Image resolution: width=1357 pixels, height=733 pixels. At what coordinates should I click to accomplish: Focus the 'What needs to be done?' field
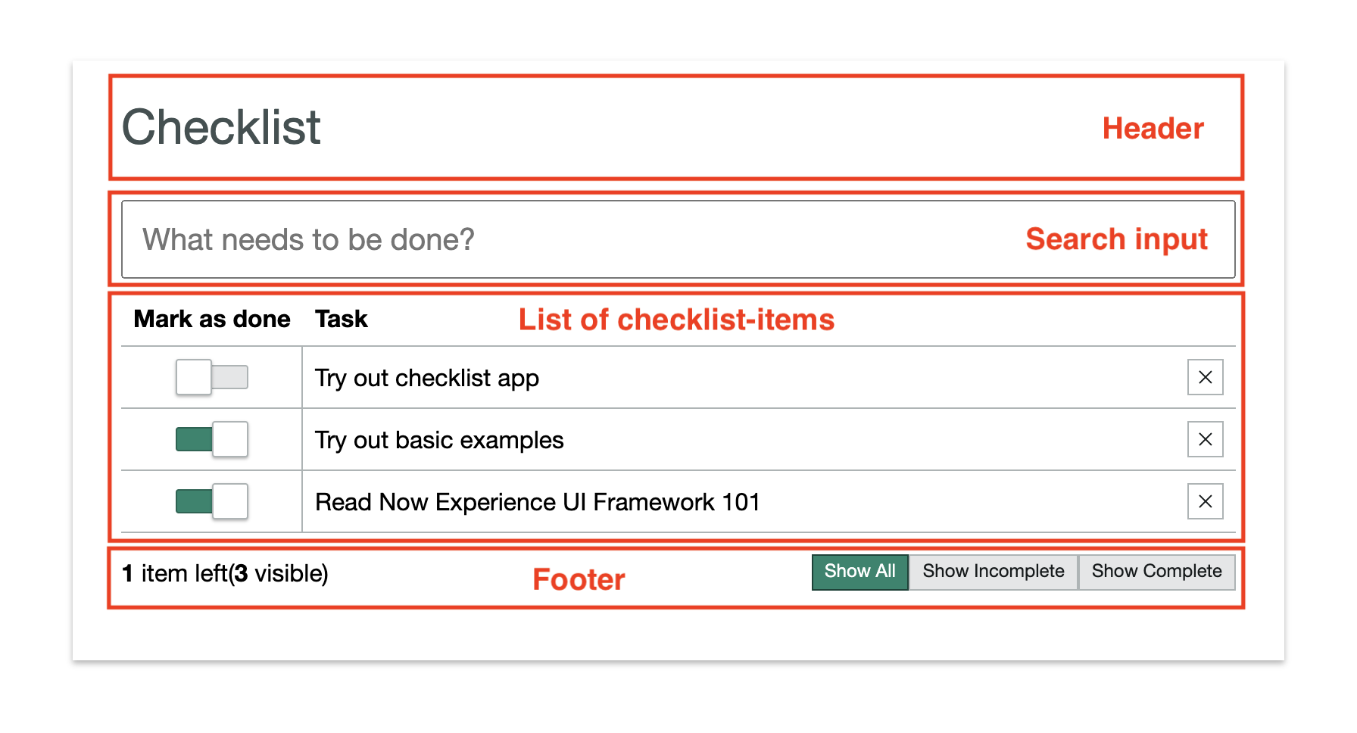point(576,239)
